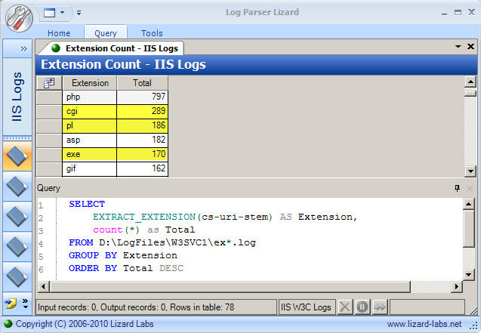
Task: Select the exe extension cell
Action: click(x=90, y=154)
